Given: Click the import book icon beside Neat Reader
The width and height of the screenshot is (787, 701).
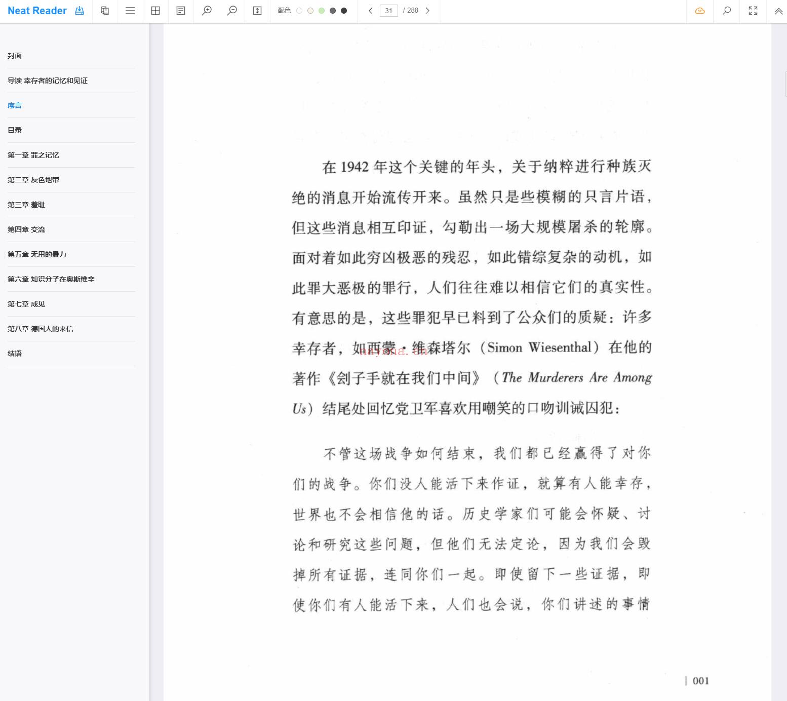Looking at the screenshot, I should click(80, 11).
